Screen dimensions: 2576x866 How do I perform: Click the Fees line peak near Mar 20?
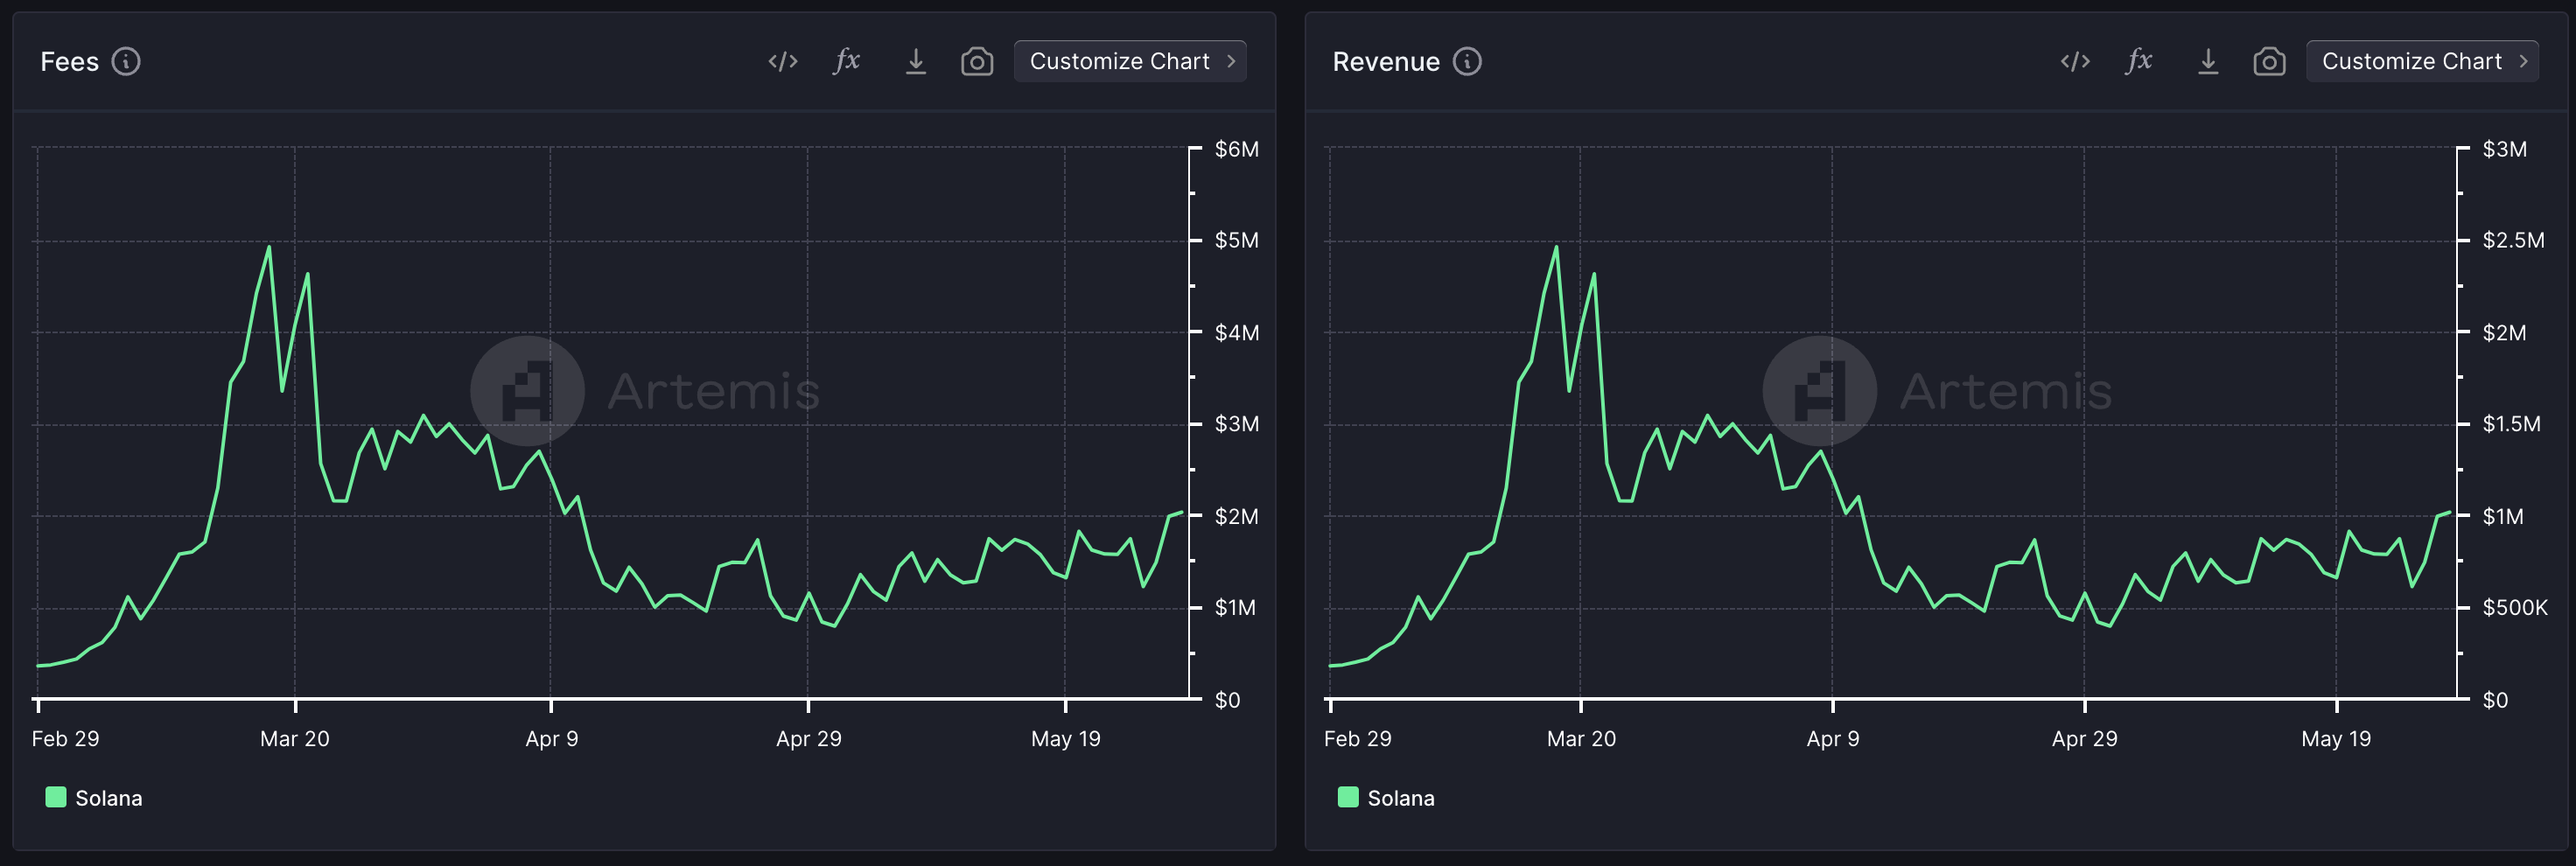[269, 247]
